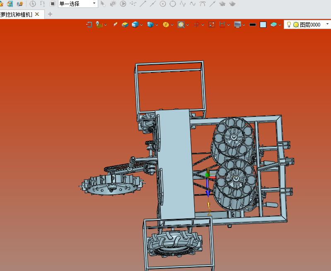Screen dimensions: 331x271
Task: Select the second line segment tool
Action: click(152, 4)
